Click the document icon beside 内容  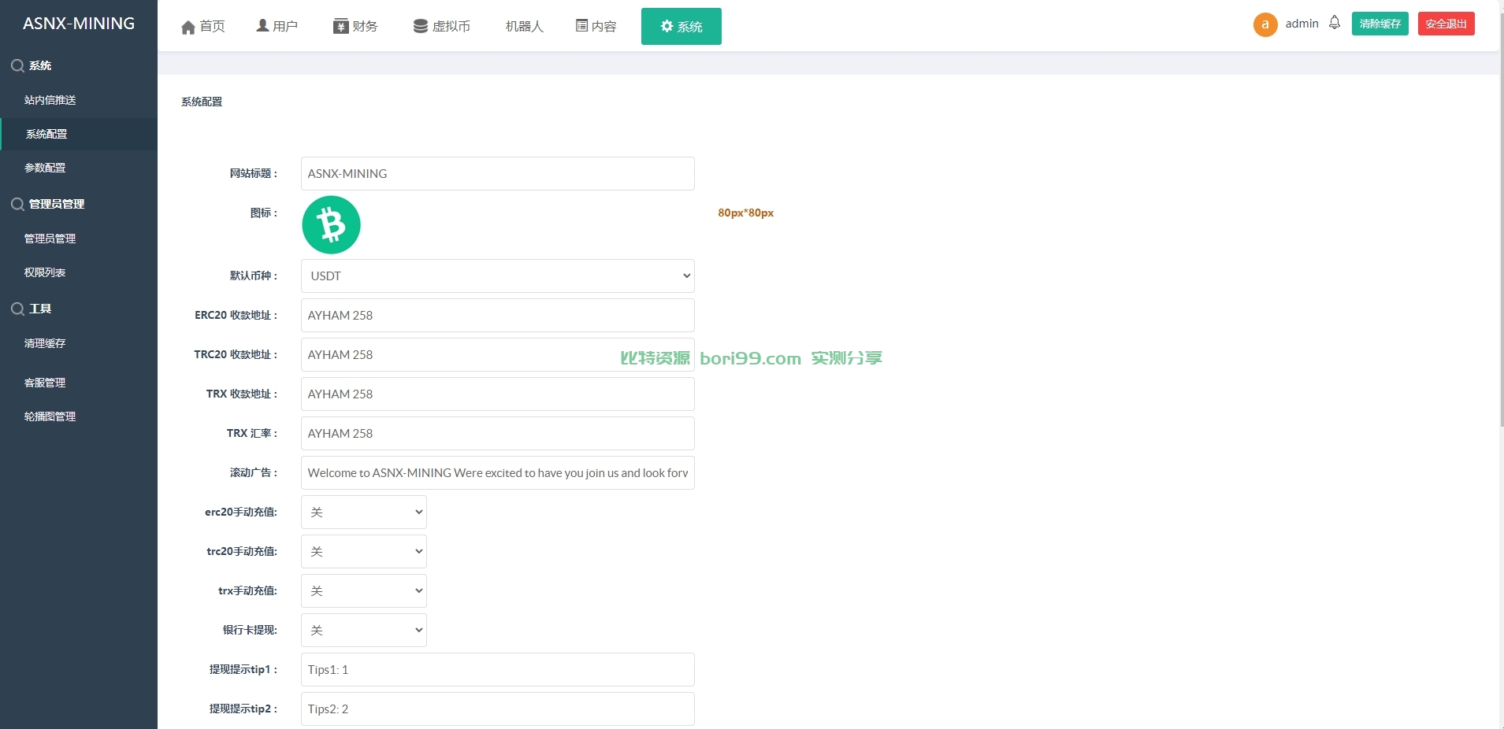(582, 26)
